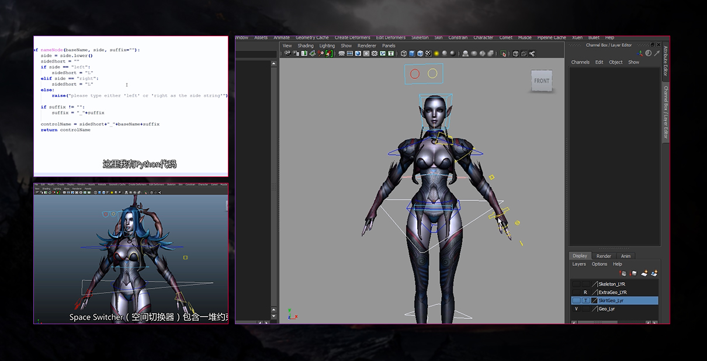
Task: Open the viewport Show menu
Action: tap(346, 46)
